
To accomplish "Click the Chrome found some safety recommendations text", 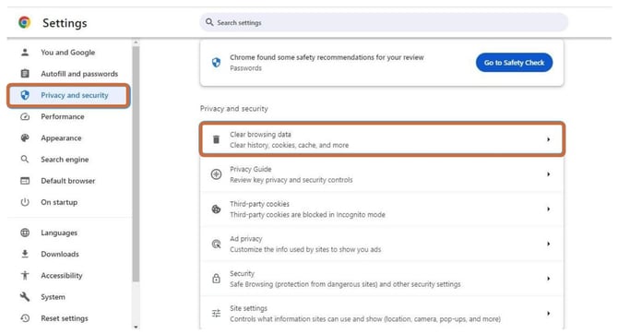I will tap(327, 57).
